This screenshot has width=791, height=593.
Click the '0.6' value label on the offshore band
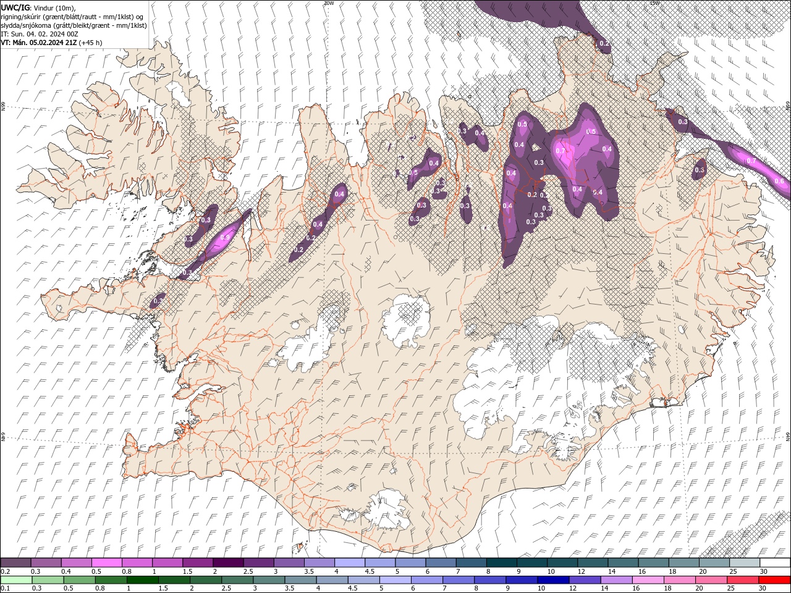(x=779, y=181)
